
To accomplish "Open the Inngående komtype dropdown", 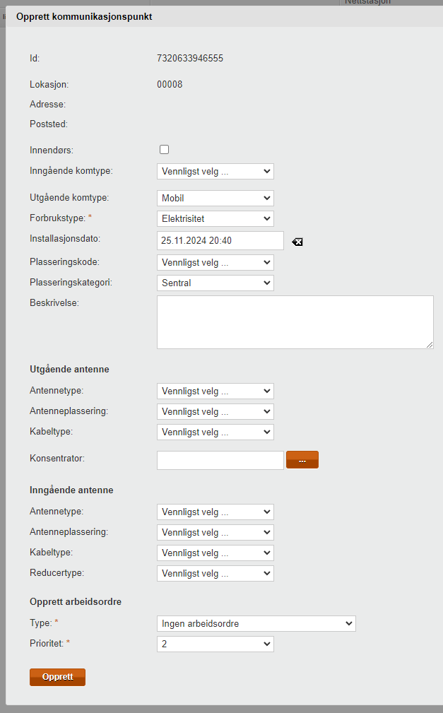I will tap(215, 171).
